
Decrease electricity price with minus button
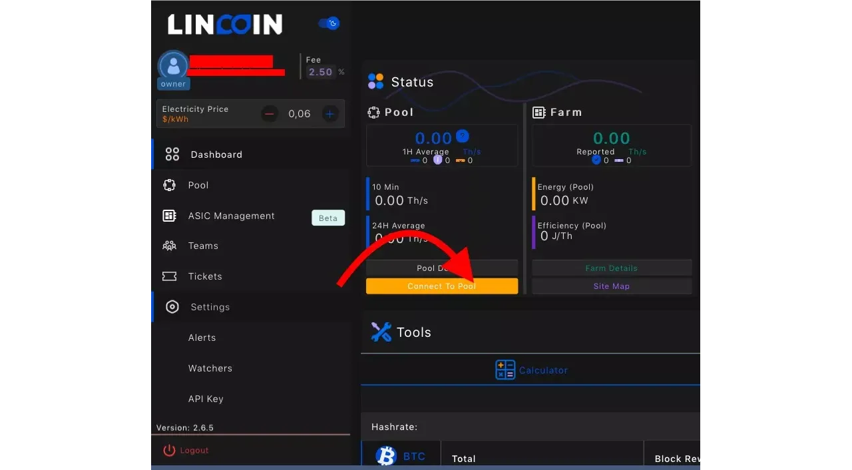[270, 114]
